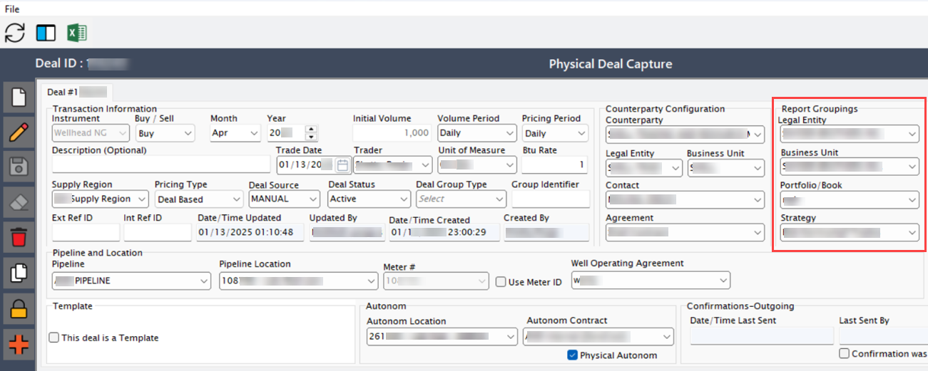The image size is (928, 371).
Task: Click the Initial Volume field
Action: (392, 133)
